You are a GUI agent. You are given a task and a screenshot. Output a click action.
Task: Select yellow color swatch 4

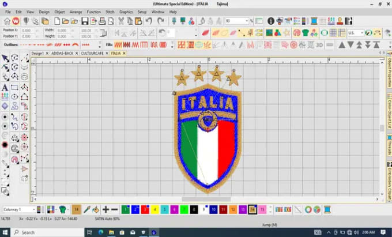pos(154,209)
